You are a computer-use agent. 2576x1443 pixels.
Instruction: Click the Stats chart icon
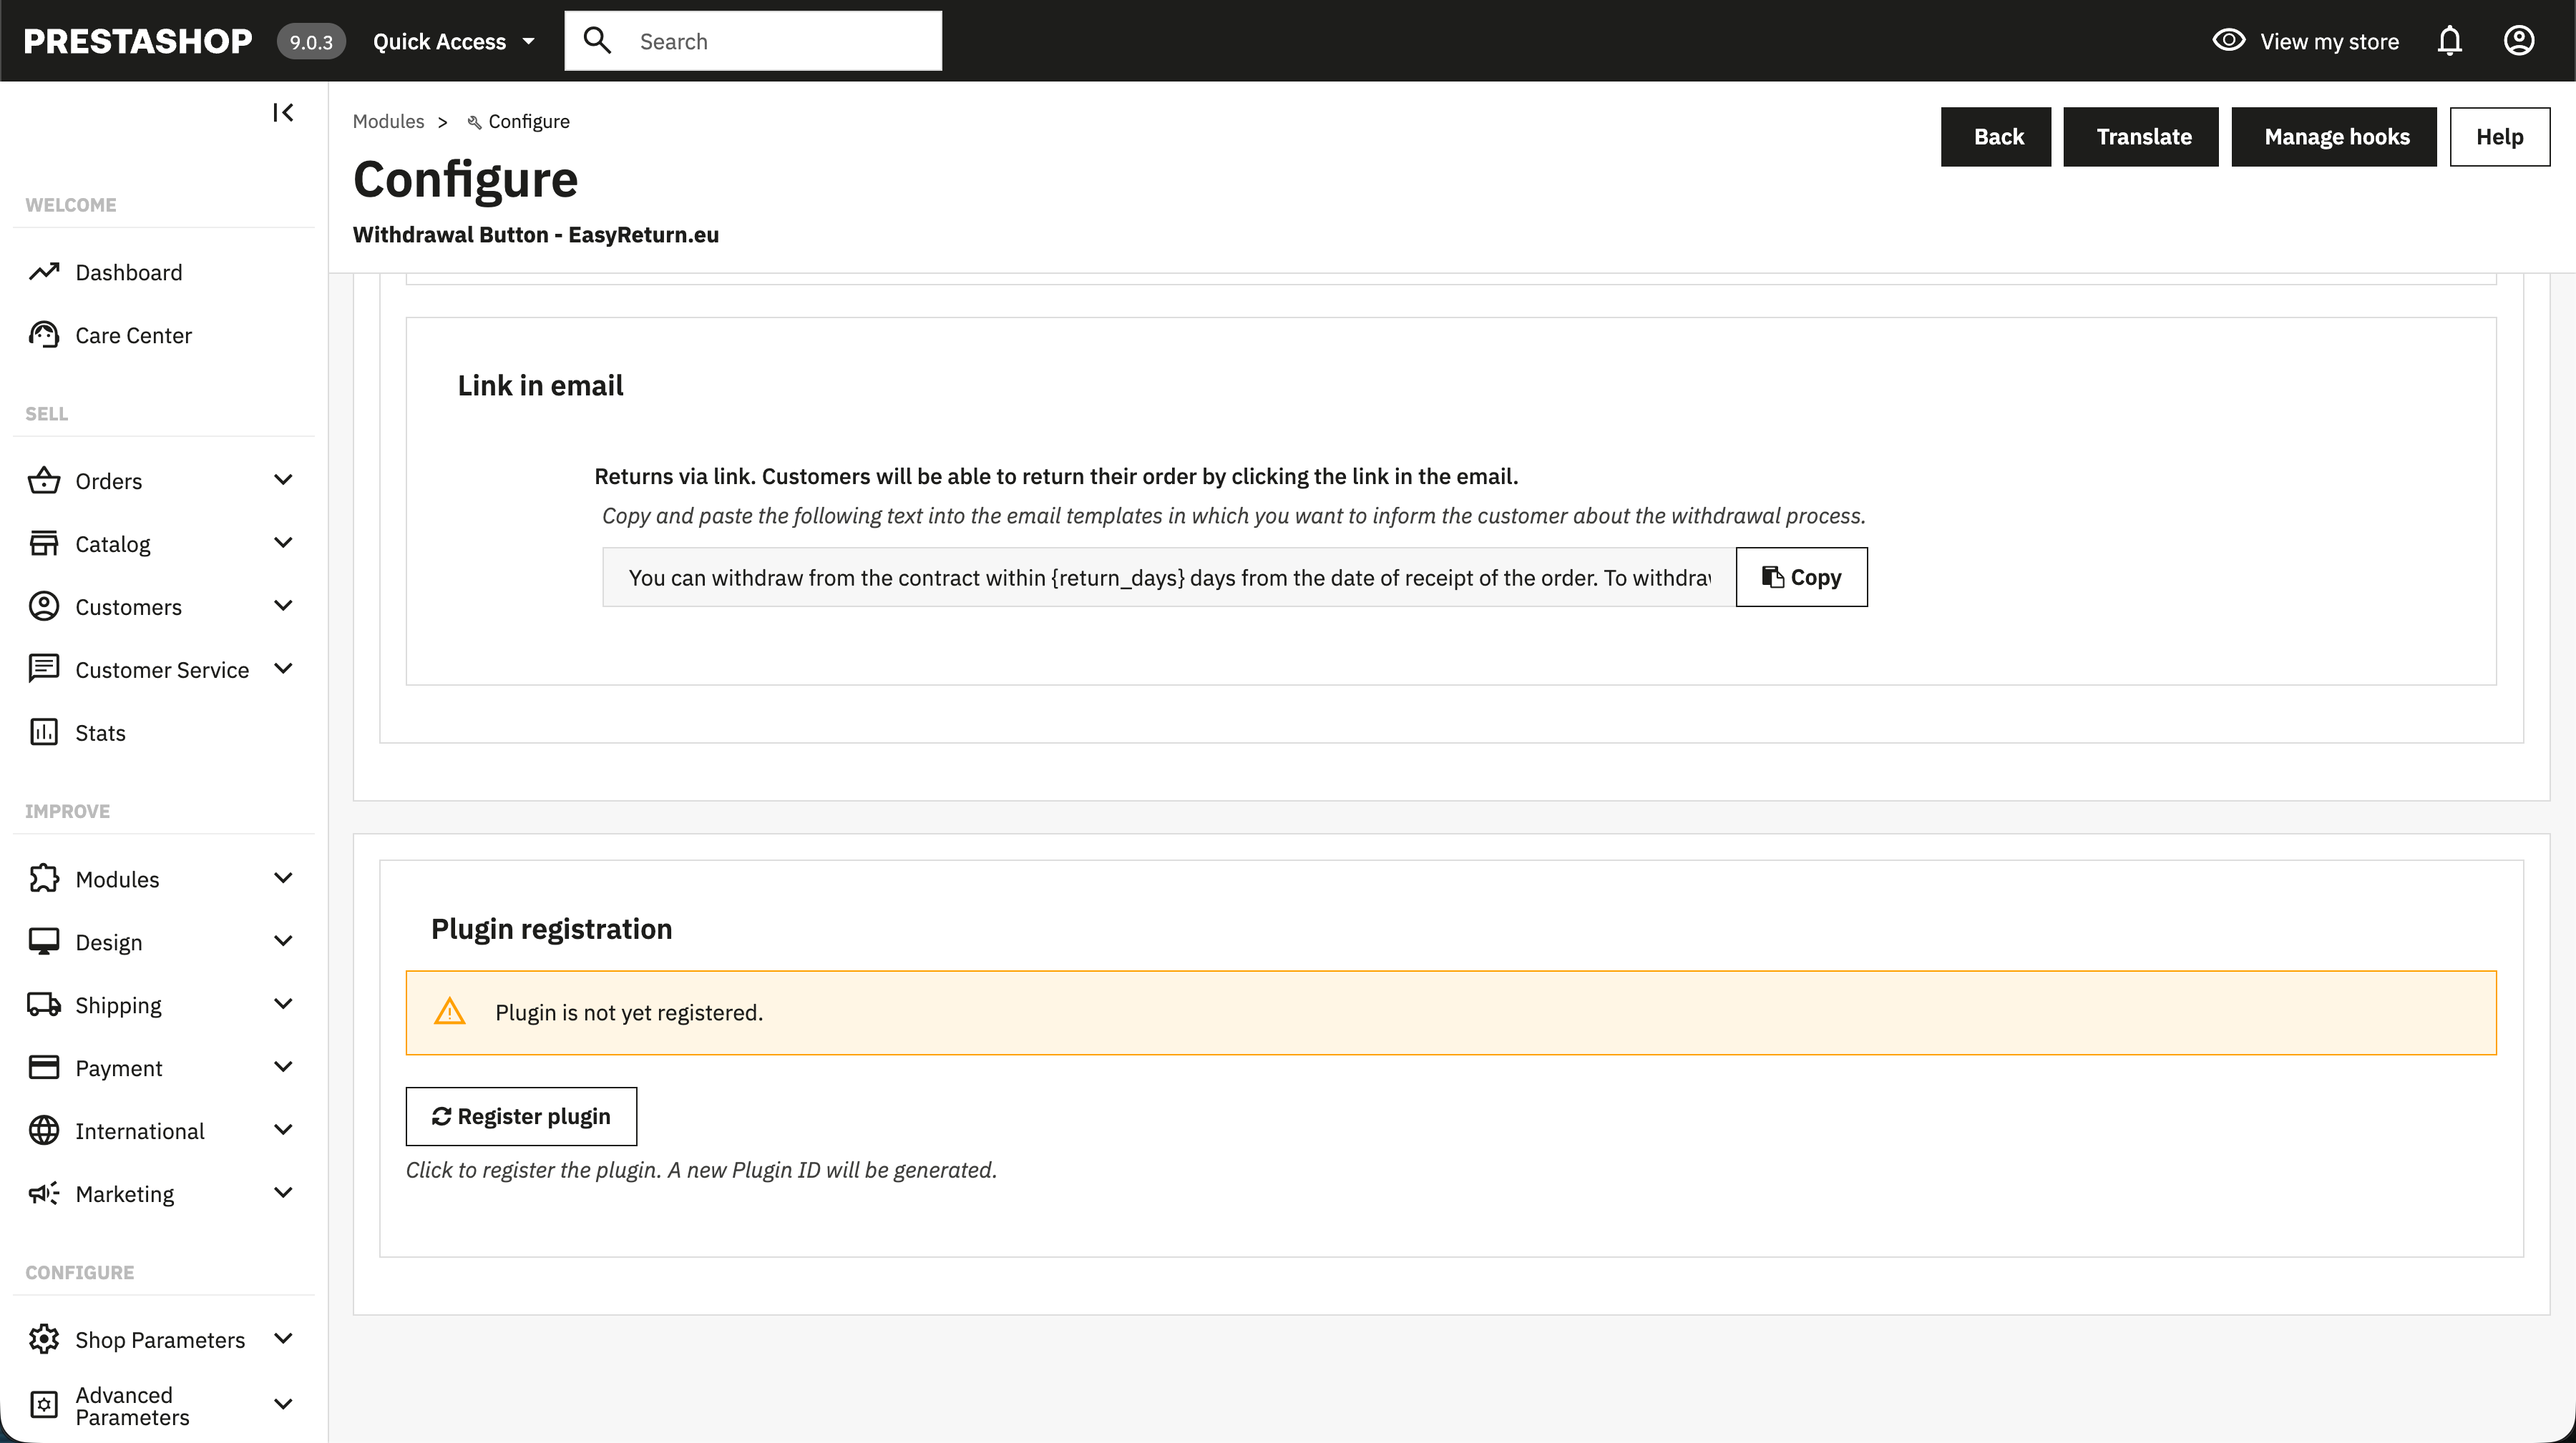pyautogui.click(x=44, y=732)
